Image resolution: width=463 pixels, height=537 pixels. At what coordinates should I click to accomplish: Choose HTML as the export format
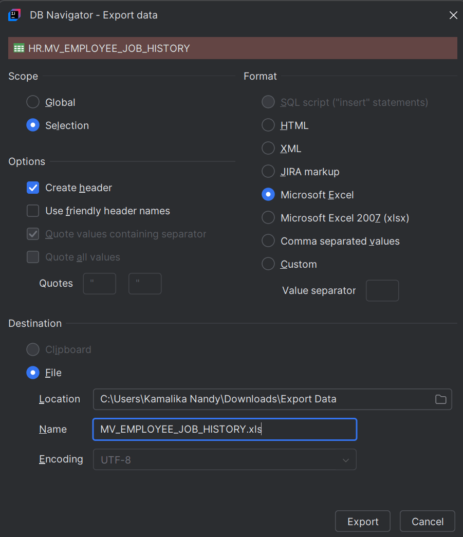coord(268,125)
